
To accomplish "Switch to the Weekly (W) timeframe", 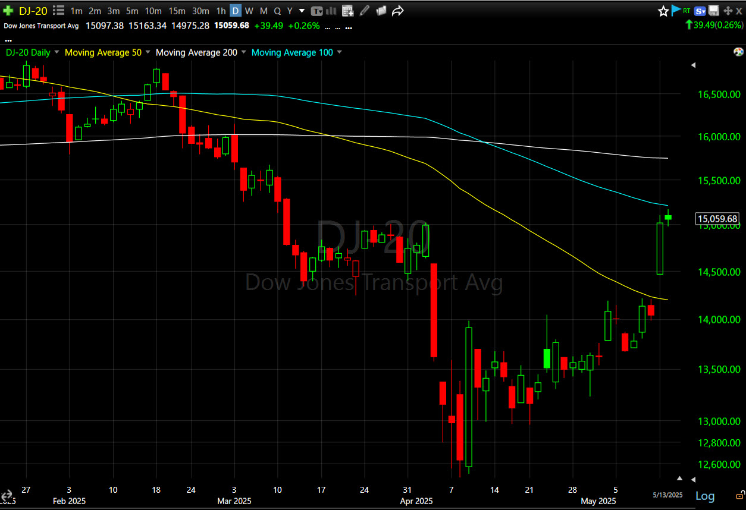I will pyautogui.click(x=249, y=11).
